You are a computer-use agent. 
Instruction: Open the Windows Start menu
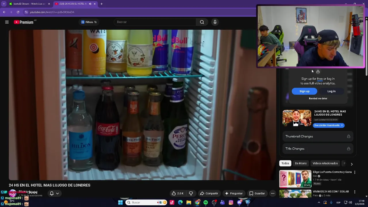120,202
